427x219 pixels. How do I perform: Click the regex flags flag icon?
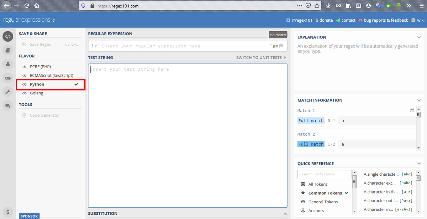click(281, 46)
